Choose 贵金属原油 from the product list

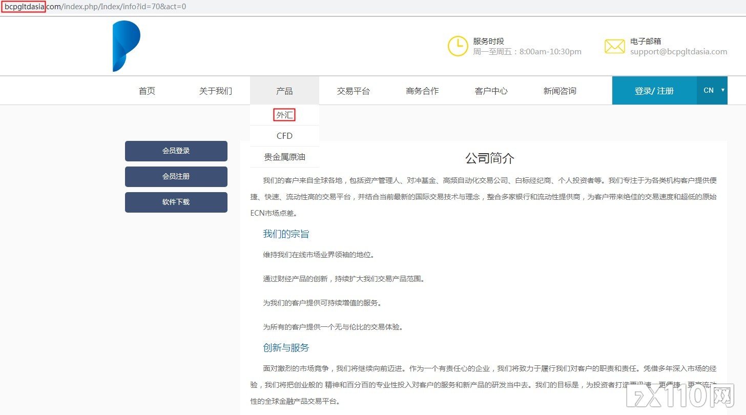click(x=284, y=157)
